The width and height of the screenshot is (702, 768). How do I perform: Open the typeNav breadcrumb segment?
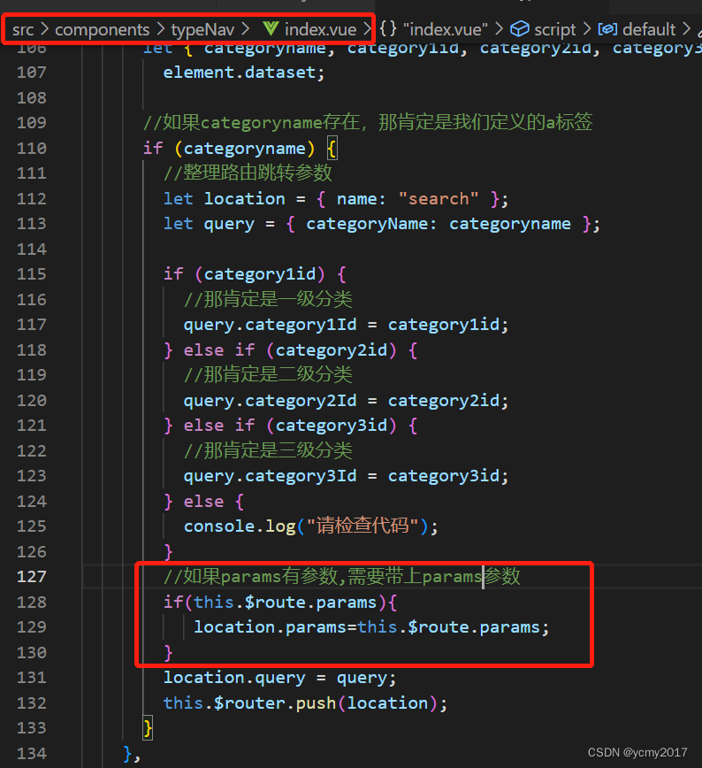(x=202, y=29)
